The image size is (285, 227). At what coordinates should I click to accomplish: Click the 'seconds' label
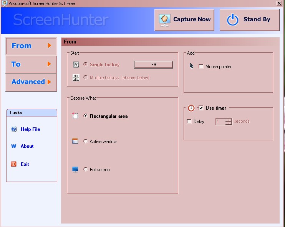[242, 121]
